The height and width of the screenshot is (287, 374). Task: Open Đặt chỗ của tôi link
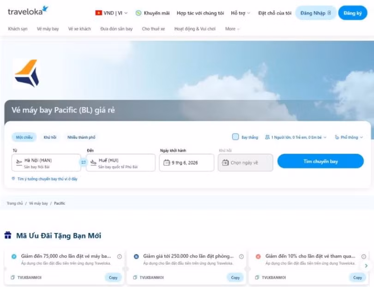tap(275, 13)
